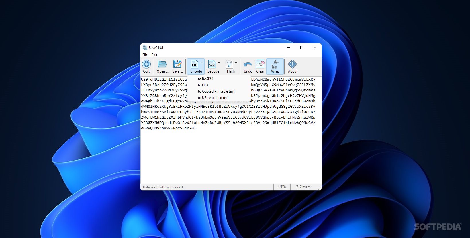Undo last action with Undo arrow
The width and height of the screenshot is (470, 238).
pos(248,64)
